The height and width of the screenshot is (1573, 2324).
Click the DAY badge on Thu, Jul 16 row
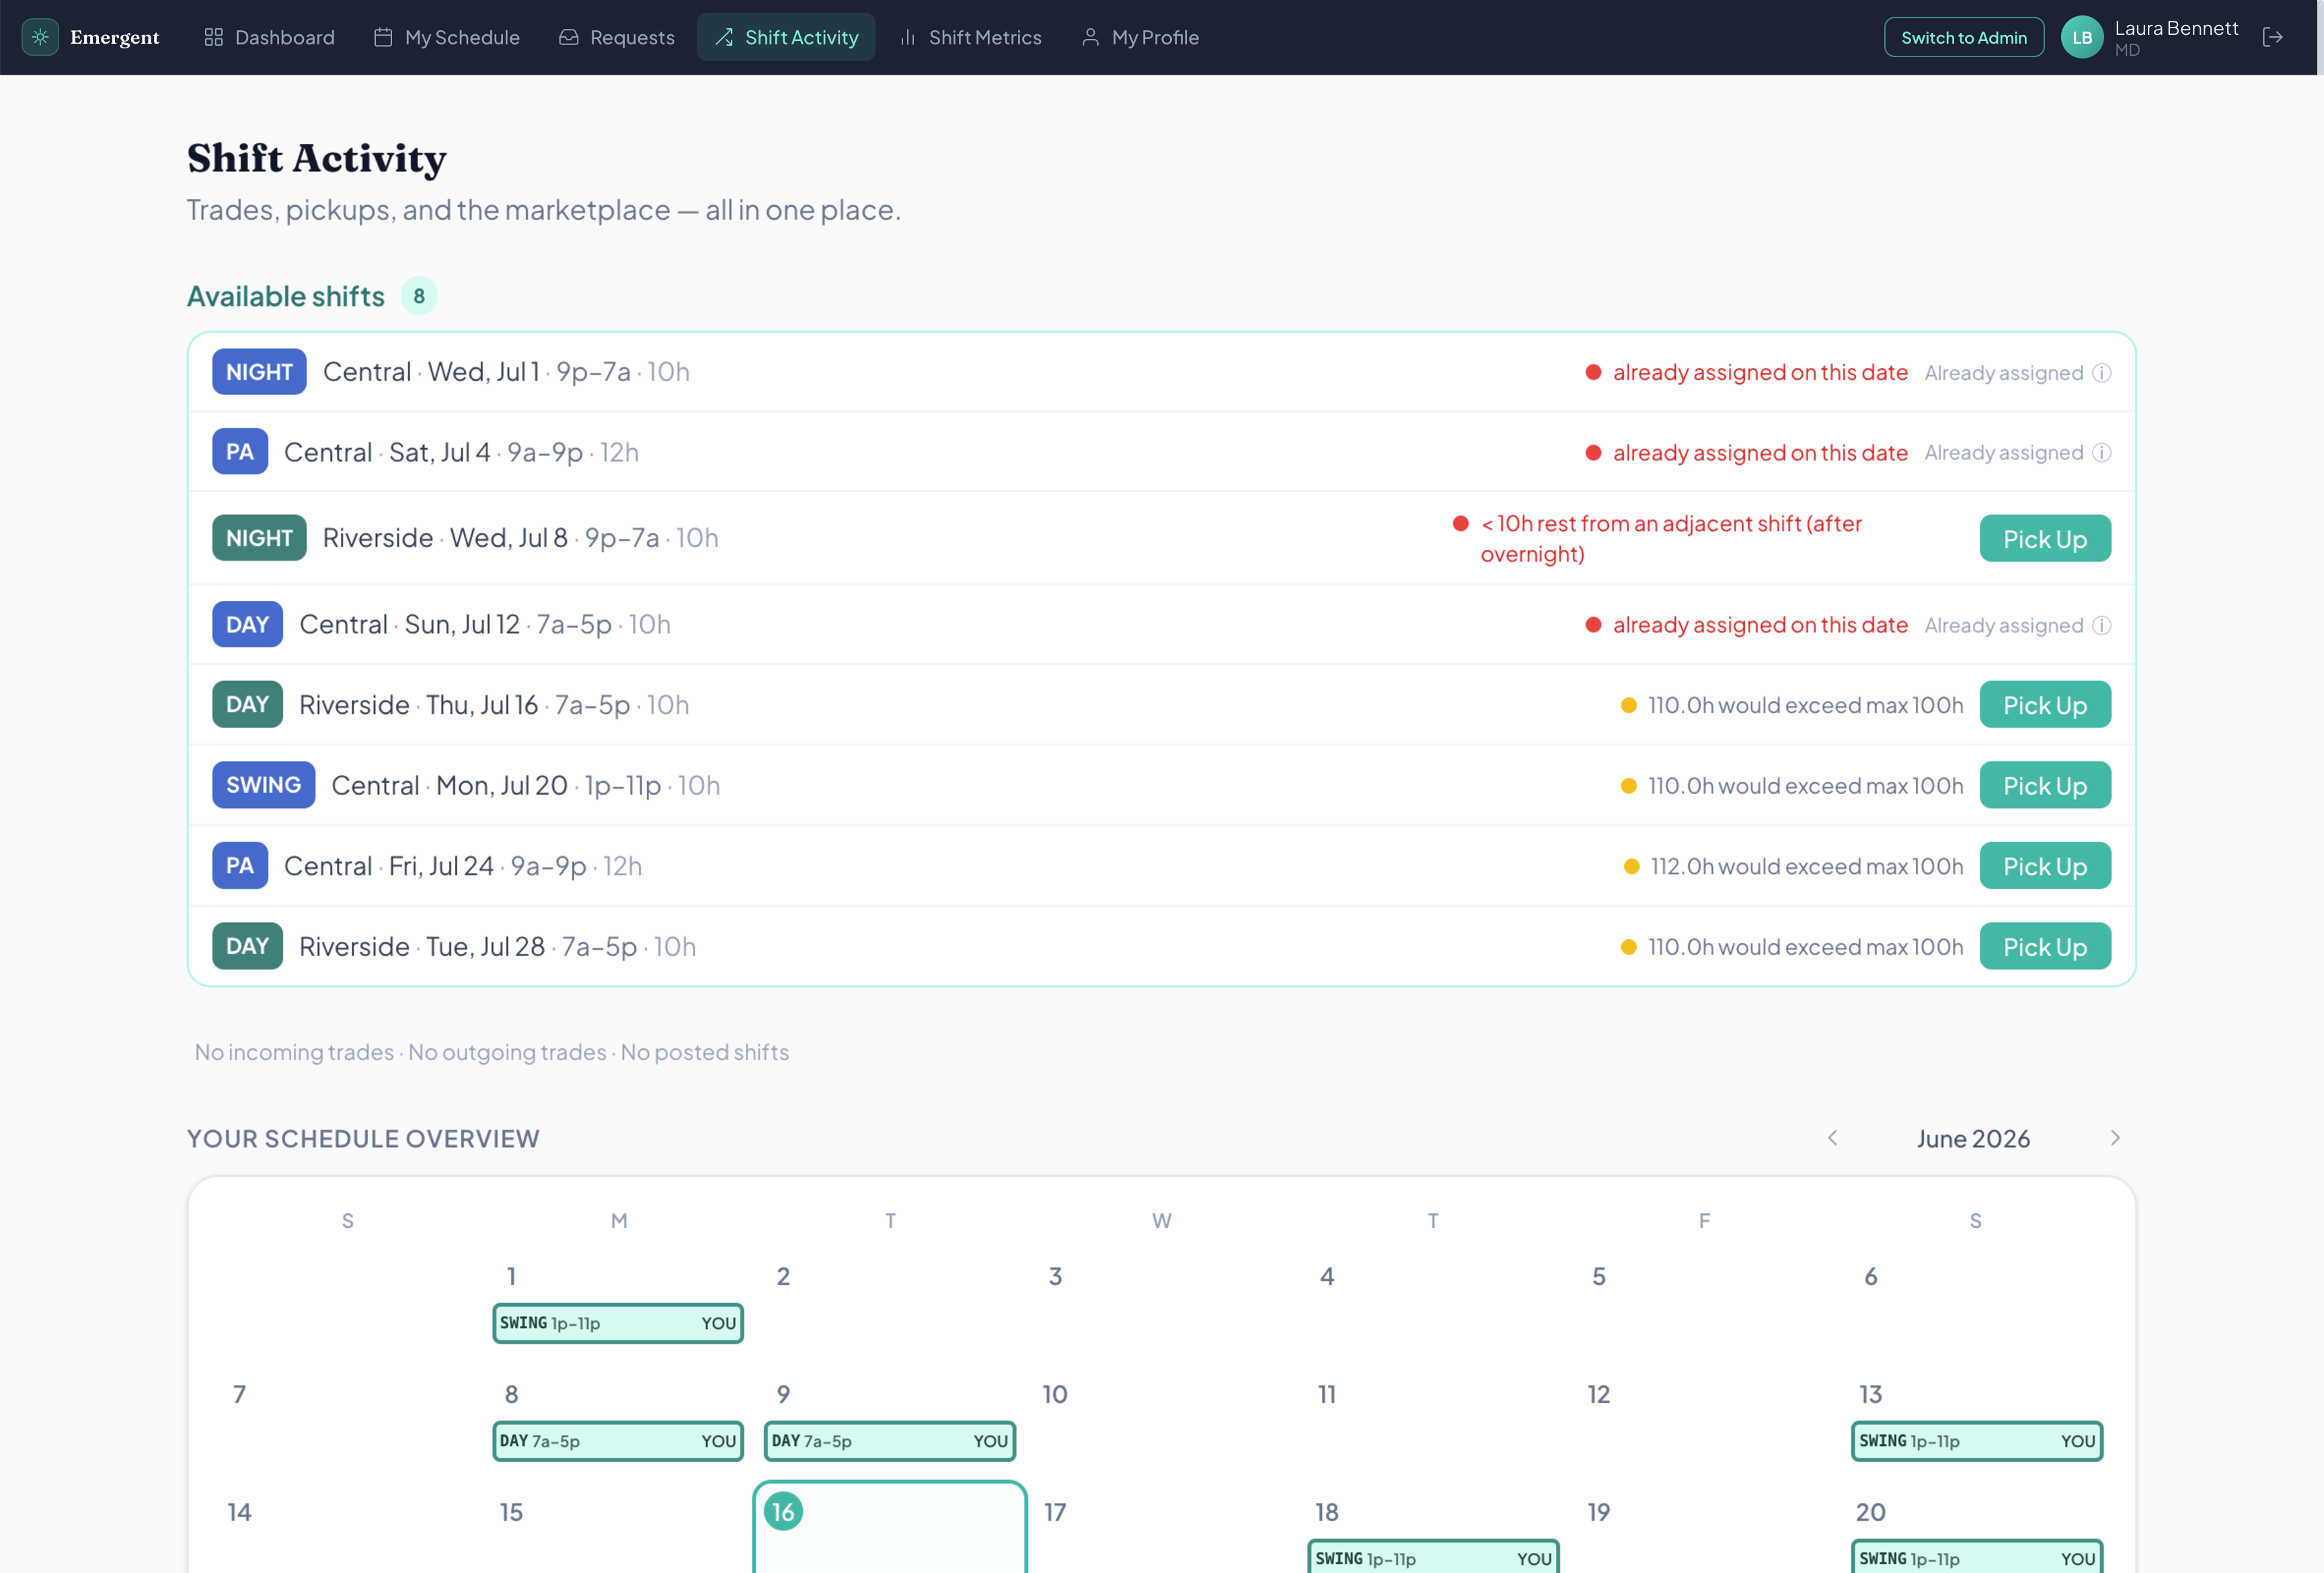pos(247,704)
